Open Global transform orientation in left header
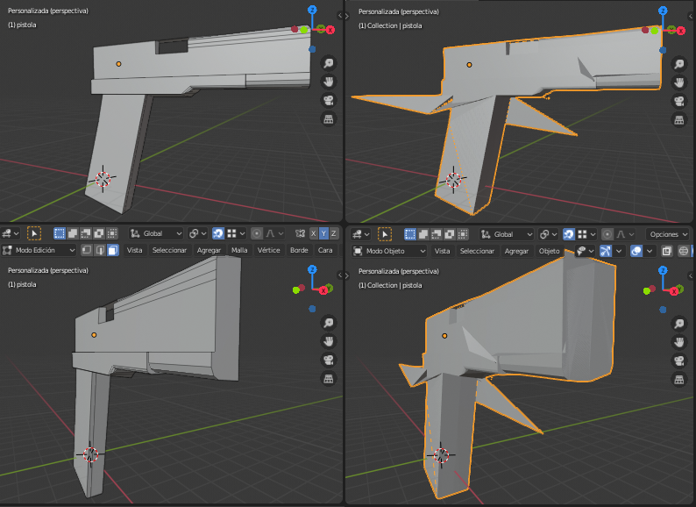The image size is (696, 507). [156, 233]
